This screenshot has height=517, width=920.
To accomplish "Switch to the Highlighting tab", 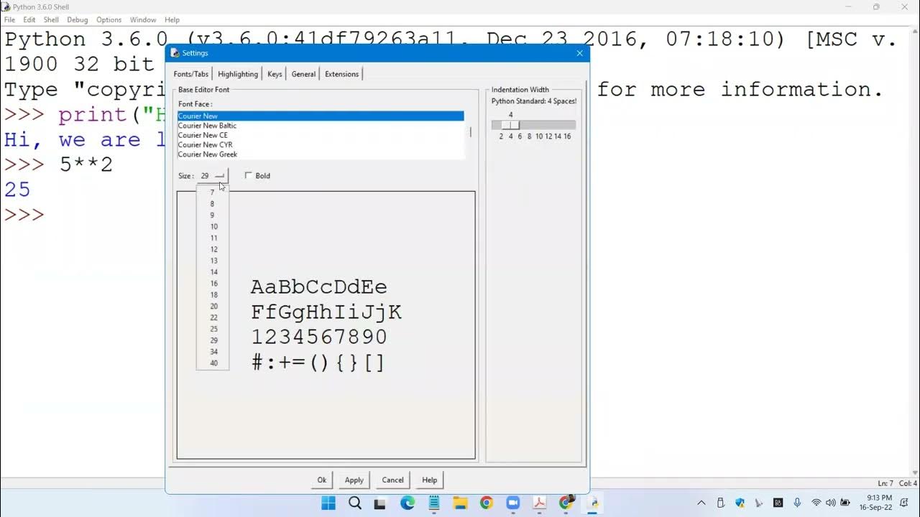I will coord(238,74).
